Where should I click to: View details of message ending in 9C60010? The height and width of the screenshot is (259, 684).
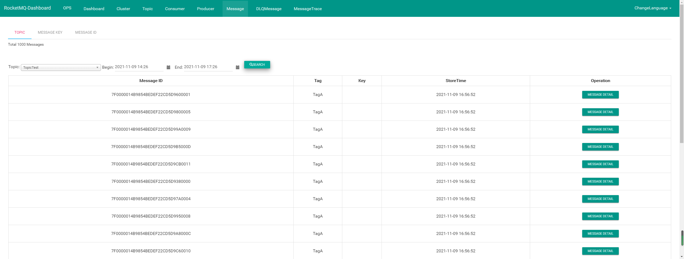(x=600, y=251)
